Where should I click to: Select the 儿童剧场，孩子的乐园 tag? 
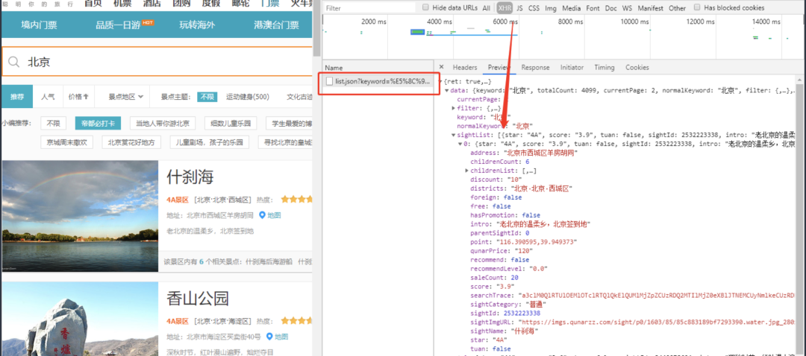point(210,142)
